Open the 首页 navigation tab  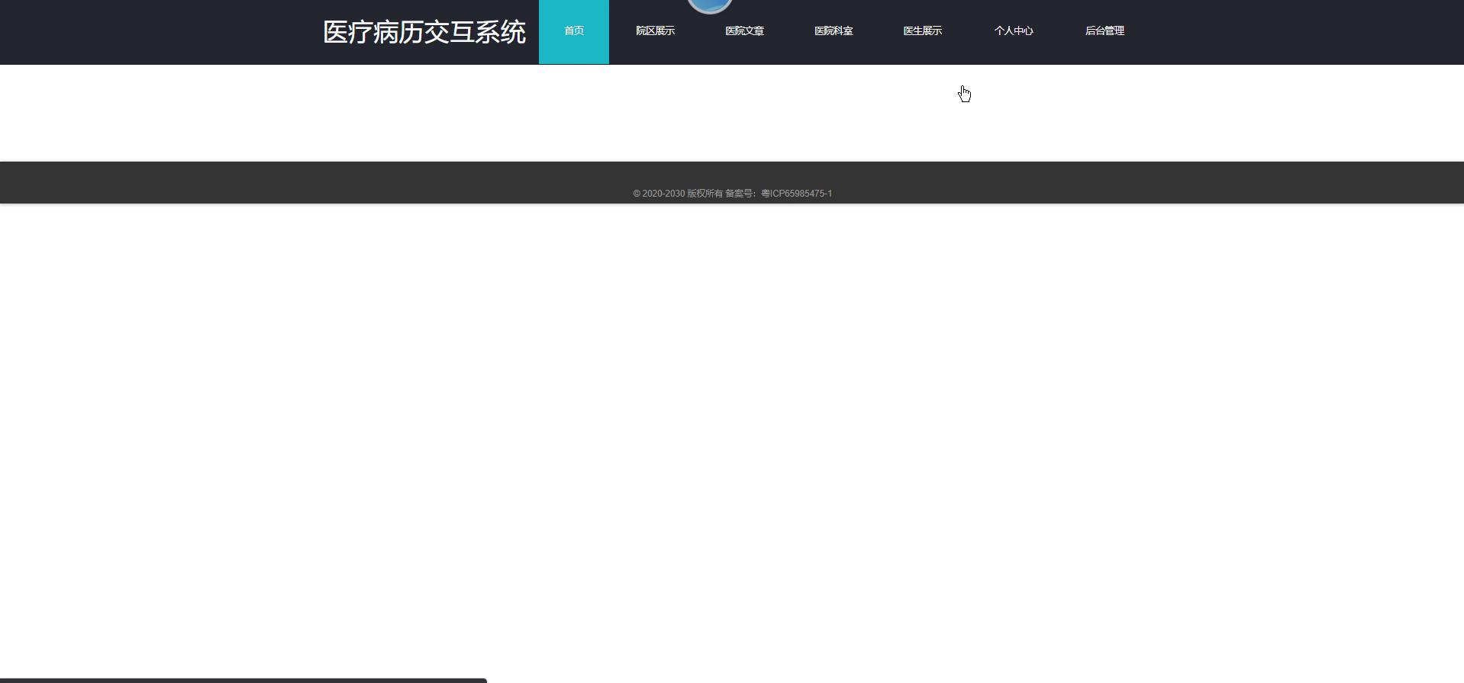(574, 31)
